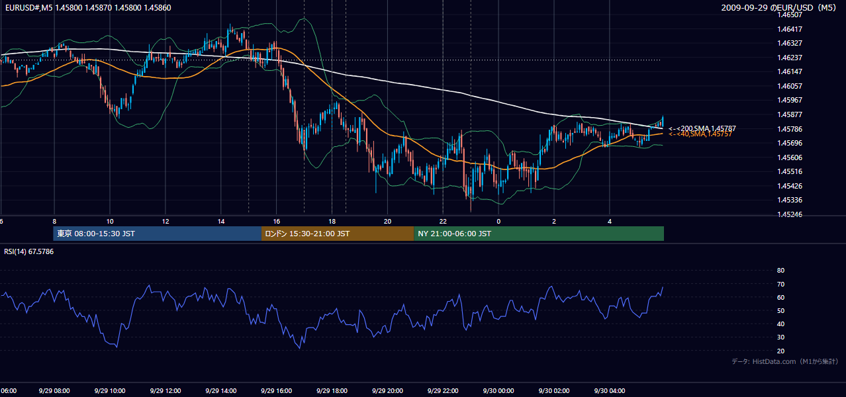Click hour label 12 under the price chart
Image resolution: width=846 pixels, height=397 pixels.
tap(165, 221)
